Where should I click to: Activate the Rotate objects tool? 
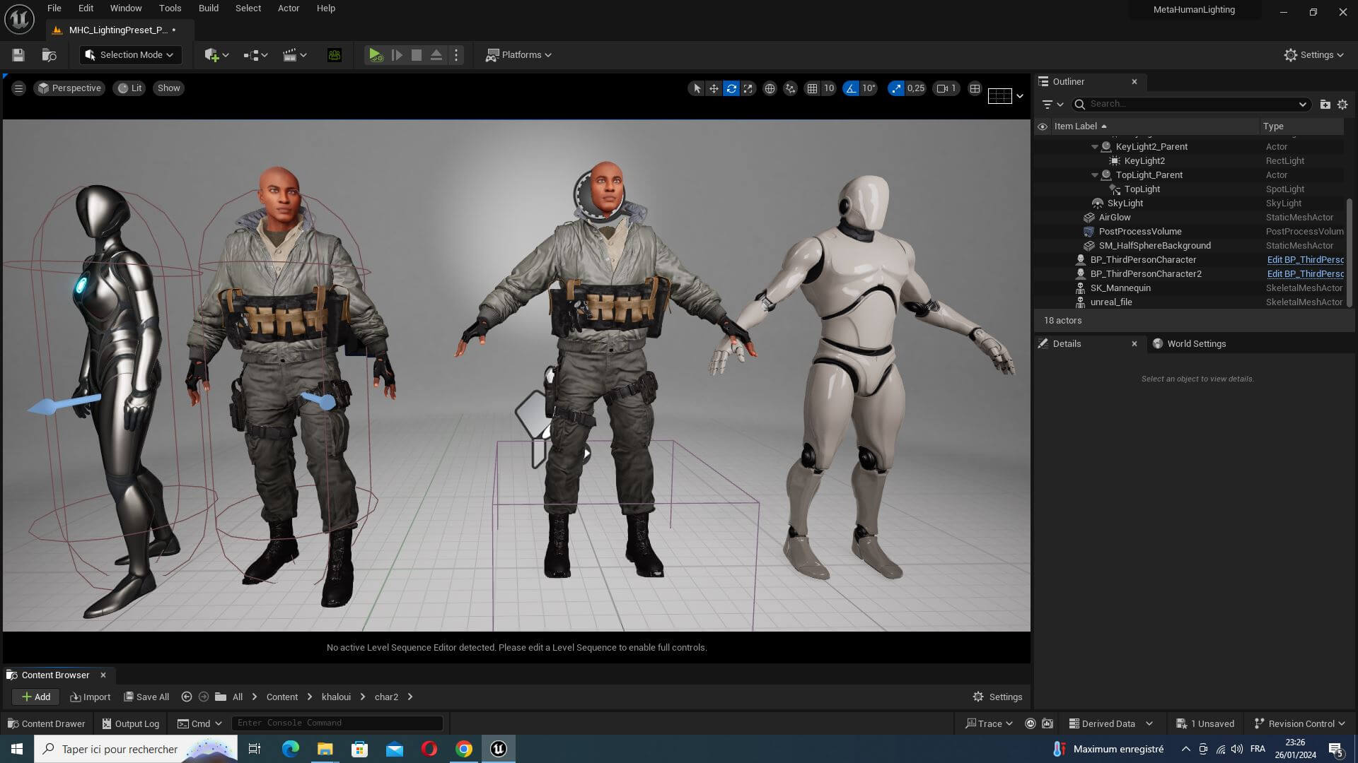[x=731, y=88]
